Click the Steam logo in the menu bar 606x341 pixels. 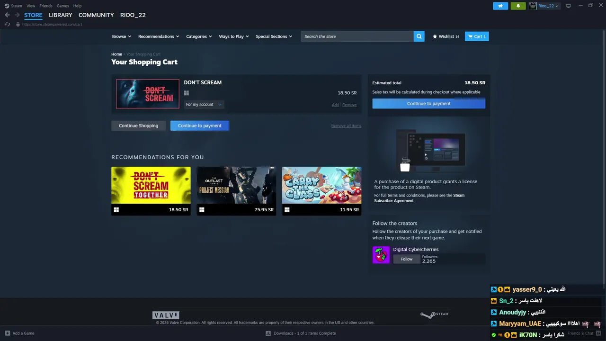point(7,6)
